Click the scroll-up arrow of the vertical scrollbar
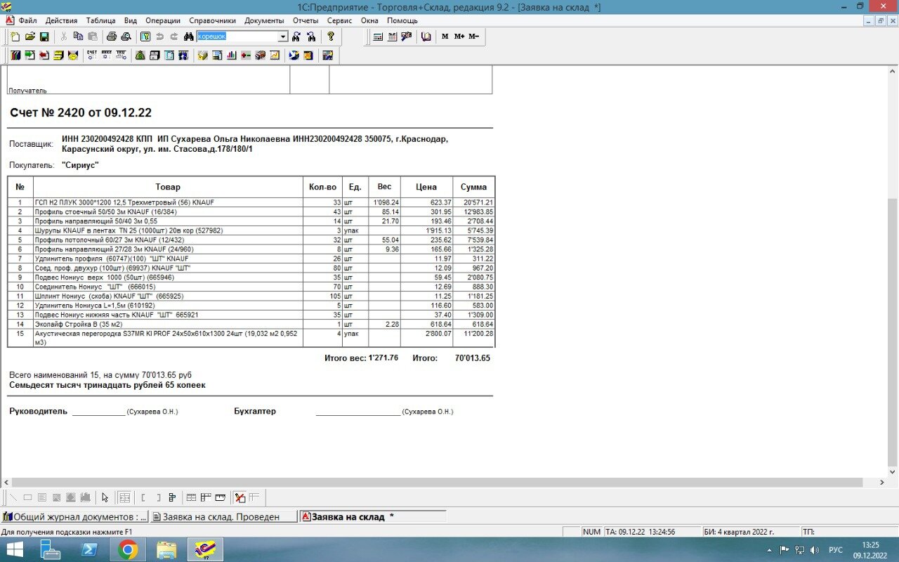Viewport: 899px width, 562px height. pyautogui.click(x=892, y=72)
